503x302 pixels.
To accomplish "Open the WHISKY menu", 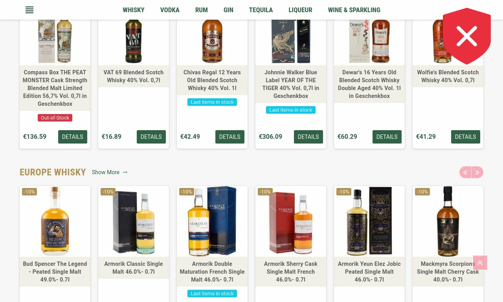I will pos(134,10).
